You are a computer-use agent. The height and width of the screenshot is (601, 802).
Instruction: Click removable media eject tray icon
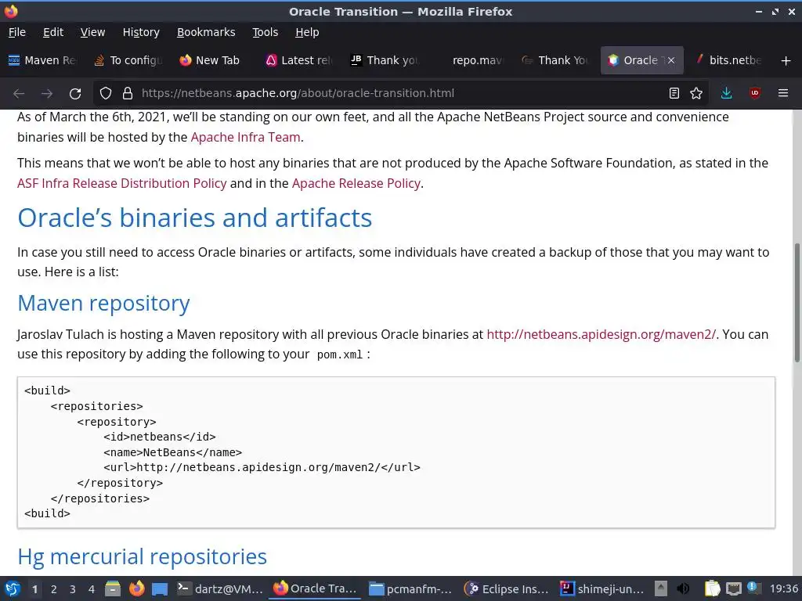(x=661, y=588)
